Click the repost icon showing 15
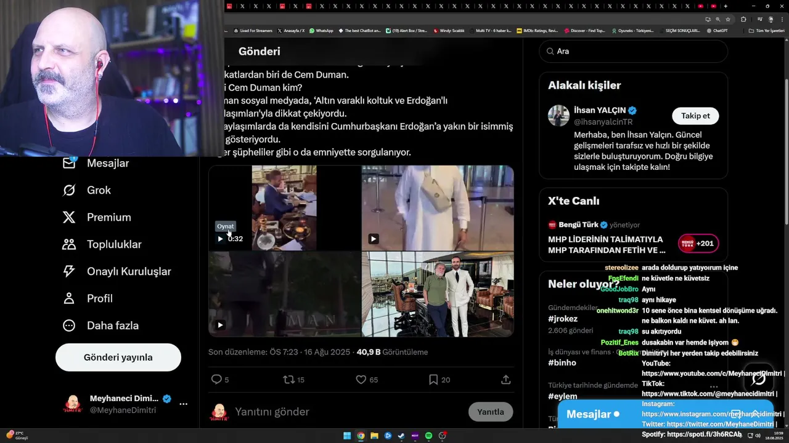The width and height of the screenshot is (789, 443). pyautogui.click(x=288, y=380)
